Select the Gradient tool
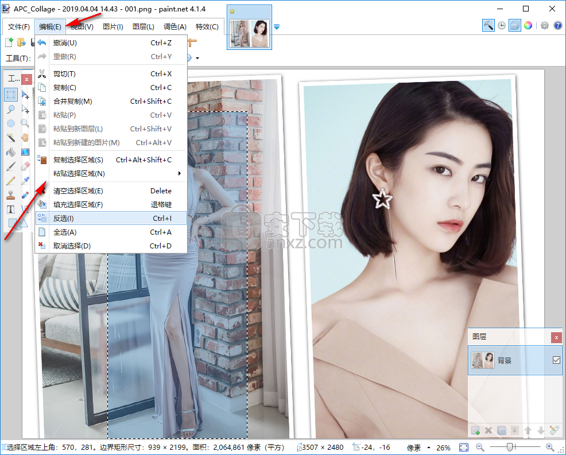The height and width of the screenshot is (455, 566). (25, 152)
